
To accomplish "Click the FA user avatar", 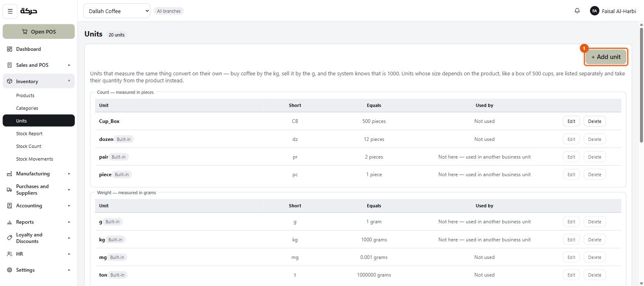I will (594, 11).
